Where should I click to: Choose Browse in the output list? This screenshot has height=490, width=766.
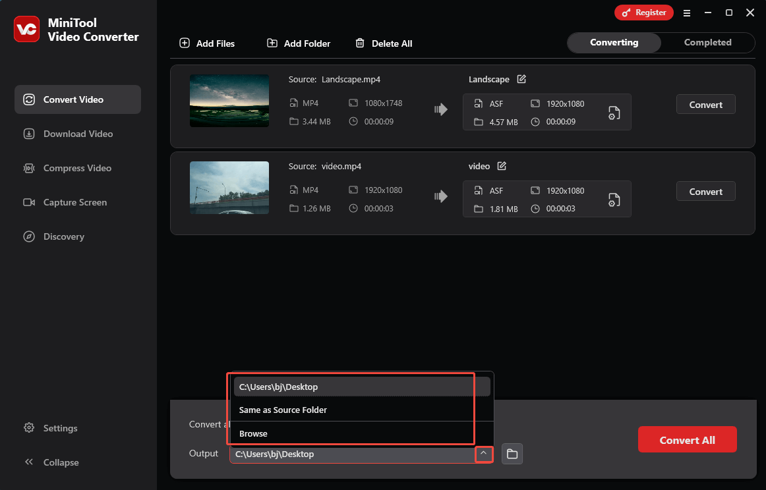[361, 433]
